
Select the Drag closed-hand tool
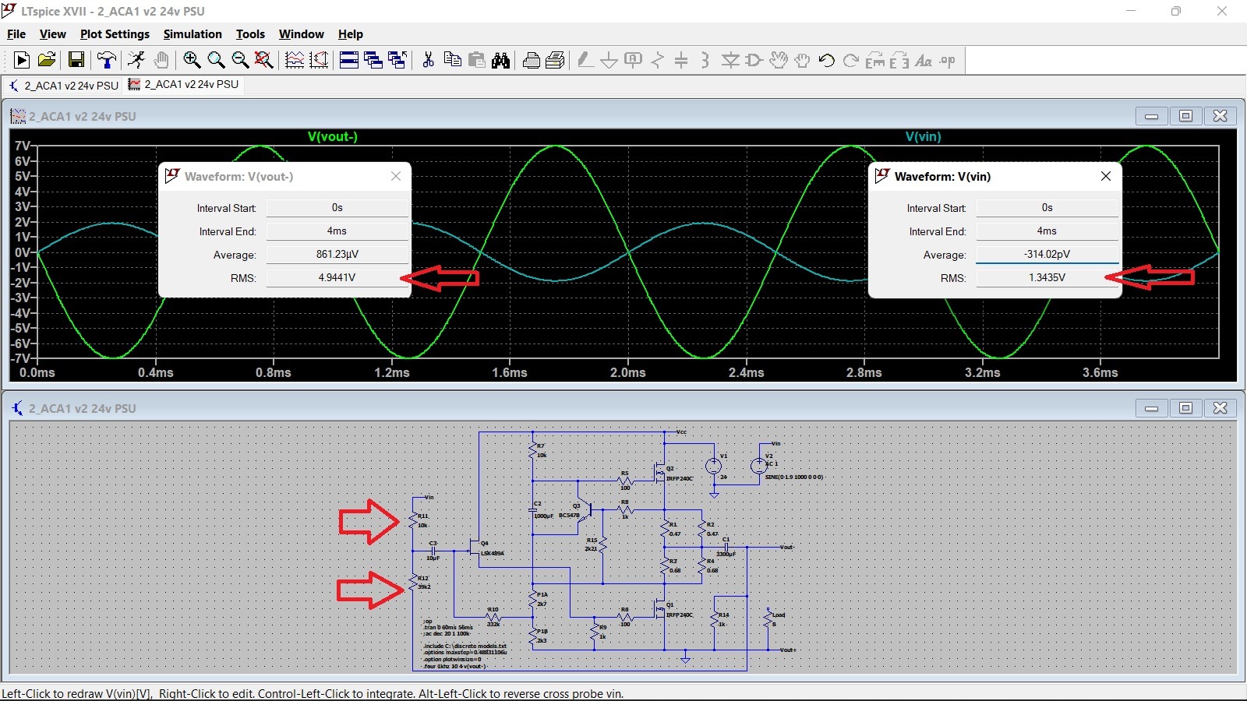click(x=802, y=60)
